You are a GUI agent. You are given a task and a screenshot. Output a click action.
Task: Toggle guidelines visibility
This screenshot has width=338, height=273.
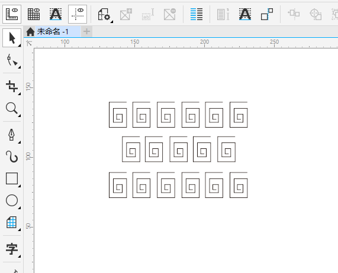click(x=78, y=14)
